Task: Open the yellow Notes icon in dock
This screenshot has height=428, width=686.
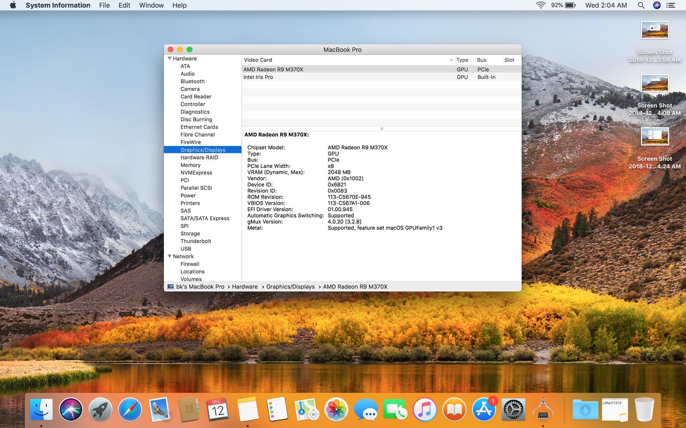Action: pos(248,409)
